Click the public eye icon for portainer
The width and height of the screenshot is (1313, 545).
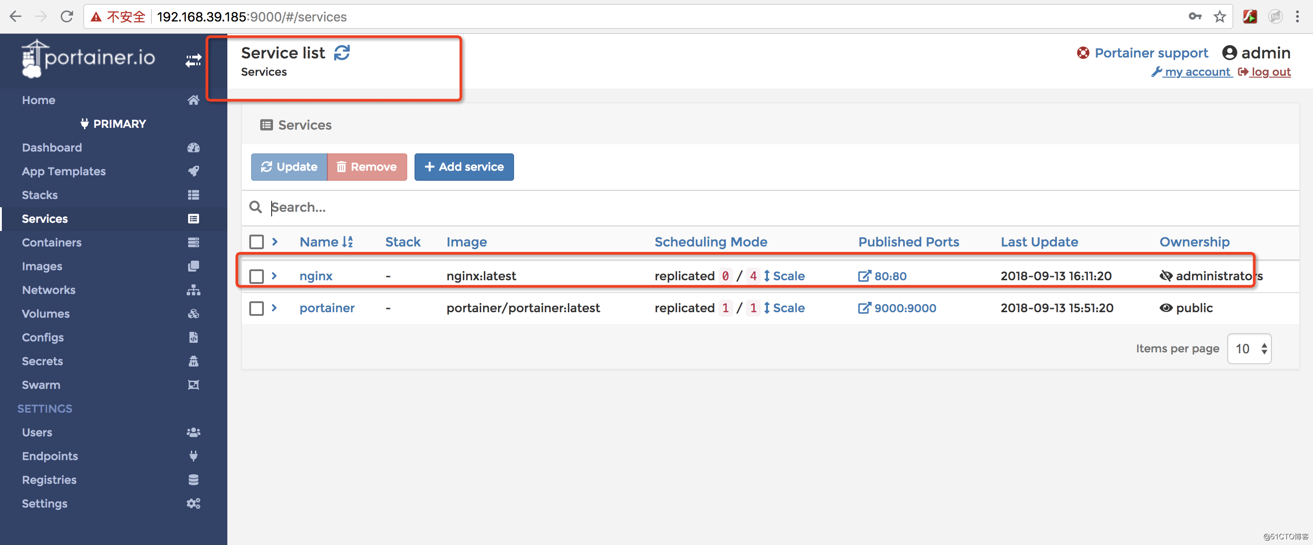pos(1166,308)
